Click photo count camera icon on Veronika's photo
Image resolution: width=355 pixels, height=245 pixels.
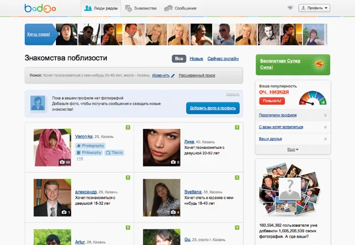tap(62, 162)
